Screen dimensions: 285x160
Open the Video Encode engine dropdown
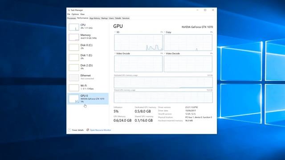coord(115,53)
